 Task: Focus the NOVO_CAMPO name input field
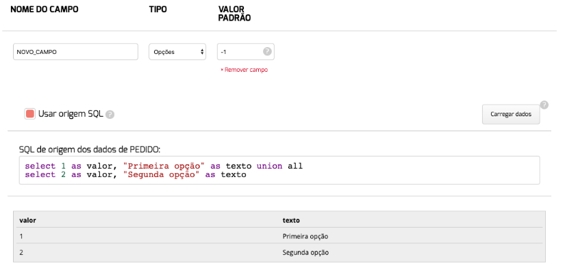[x=75, y=52]
